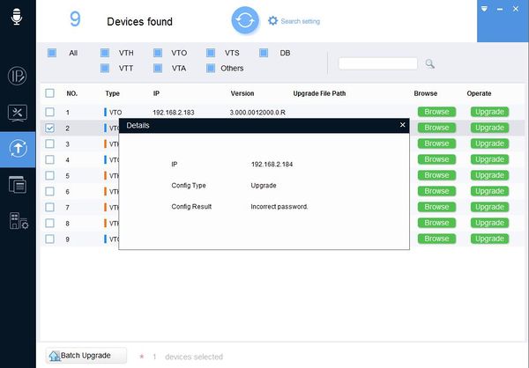Viewport: 529px width, 368px height.
Task: Click the microphone icon at top of sidebar
Action: [x=17, y=16]
